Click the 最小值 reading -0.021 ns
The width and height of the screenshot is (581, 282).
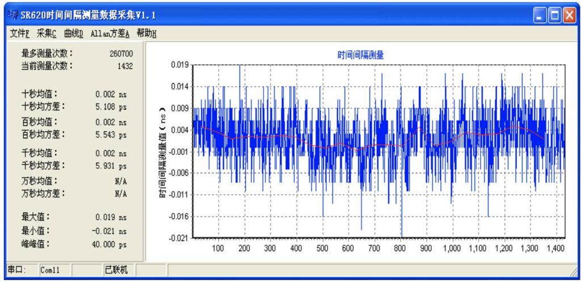pyautogui.click(x=110, y=232)
